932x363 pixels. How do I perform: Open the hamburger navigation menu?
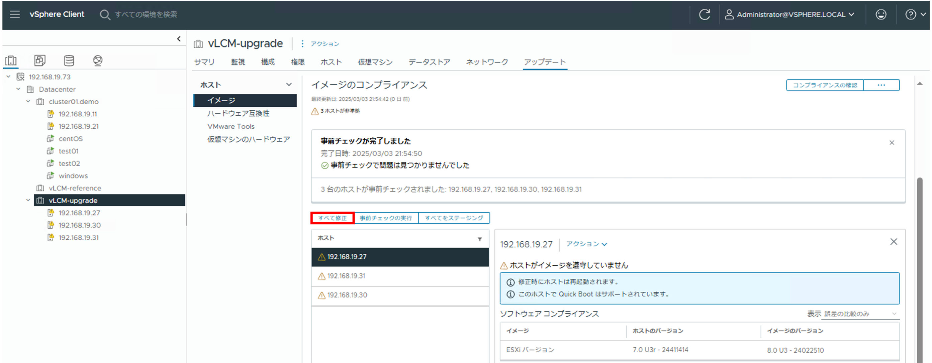point(15,14)
